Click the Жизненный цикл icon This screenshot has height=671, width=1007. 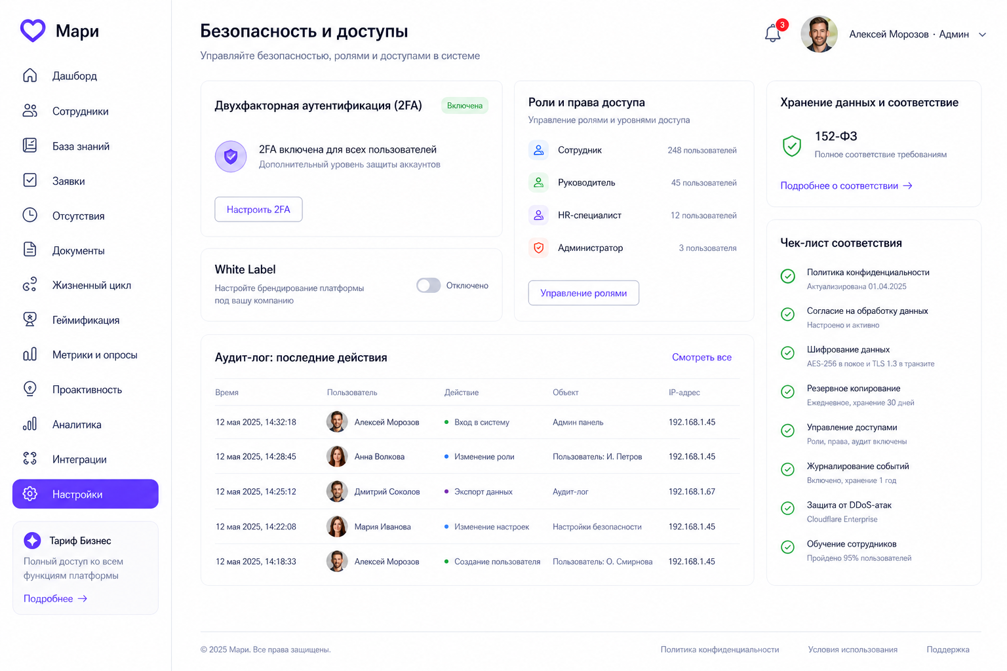click(x=30, y=285)
